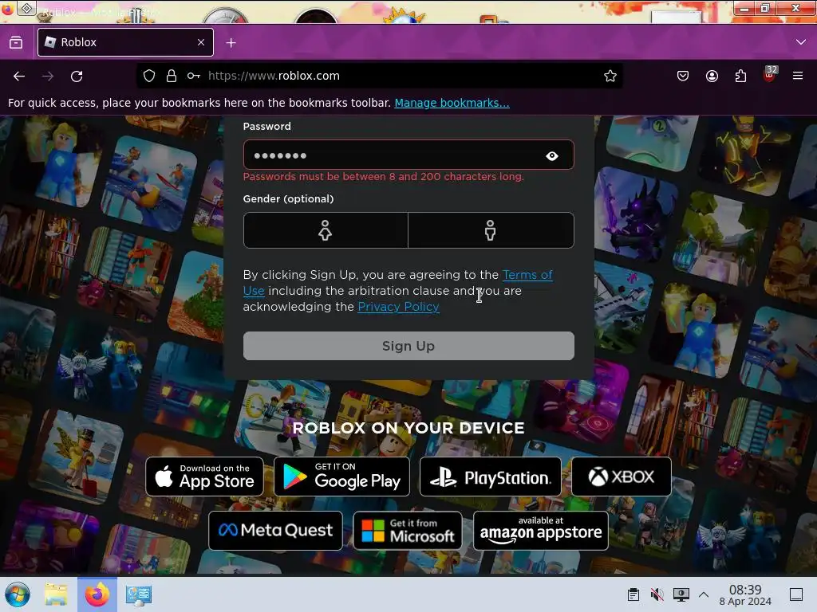
Task: Click the PlayStation badge
Action: point(491,477)
